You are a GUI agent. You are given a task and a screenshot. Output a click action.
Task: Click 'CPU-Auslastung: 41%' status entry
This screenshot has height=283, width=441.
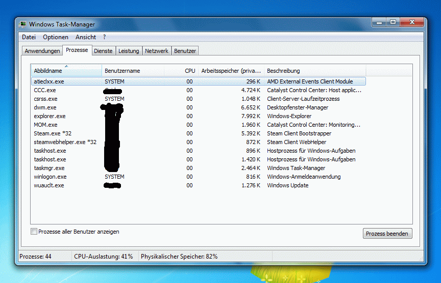coord(103,257)
